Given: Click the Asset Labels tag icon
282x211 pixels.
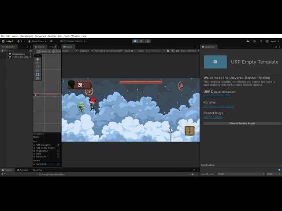Looking at the screenshot, I should point(279,170).
